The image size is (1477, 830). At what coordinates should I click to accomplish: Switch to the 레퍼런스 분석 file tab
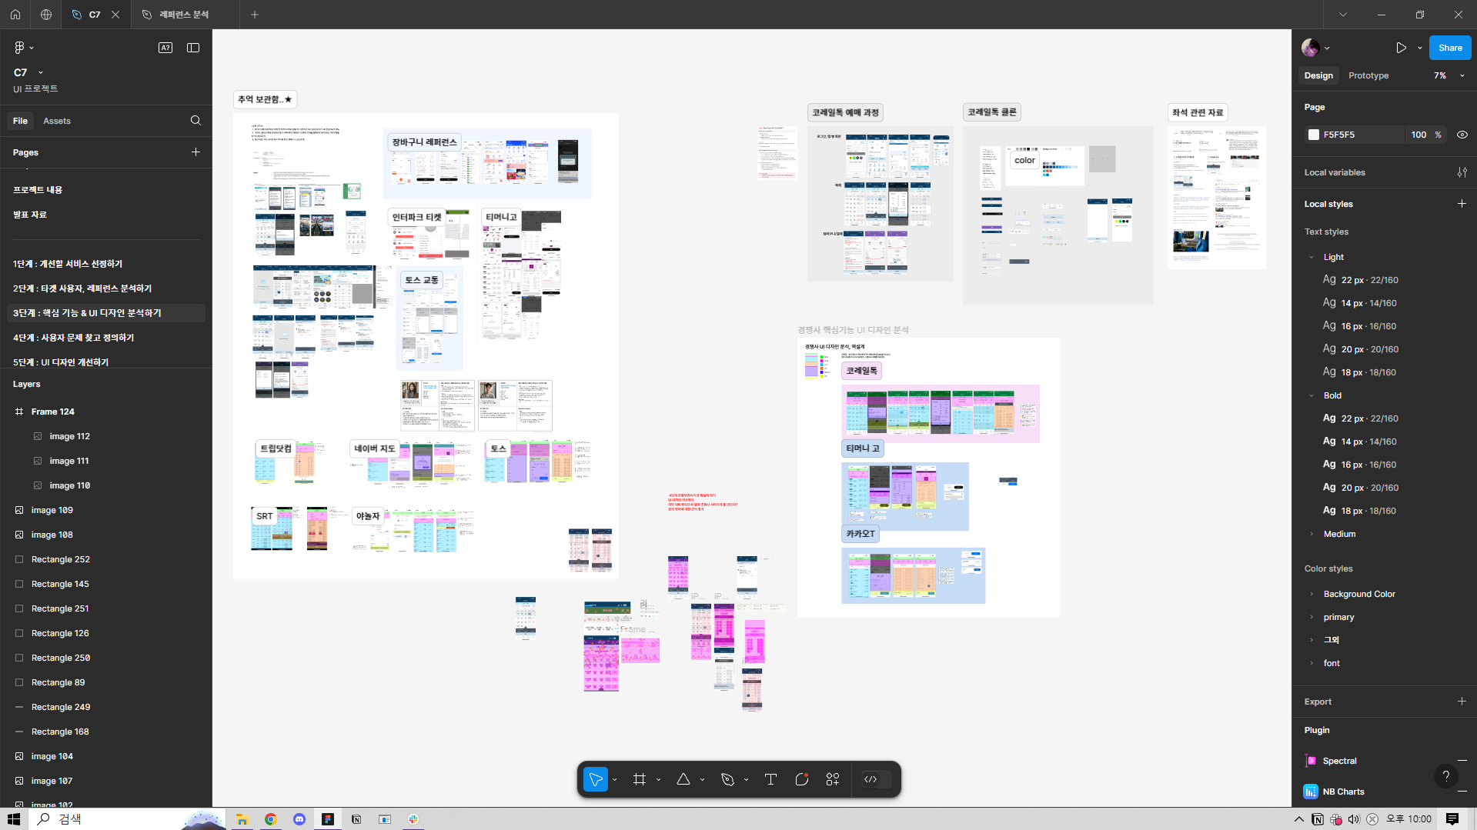coord(184,15)
